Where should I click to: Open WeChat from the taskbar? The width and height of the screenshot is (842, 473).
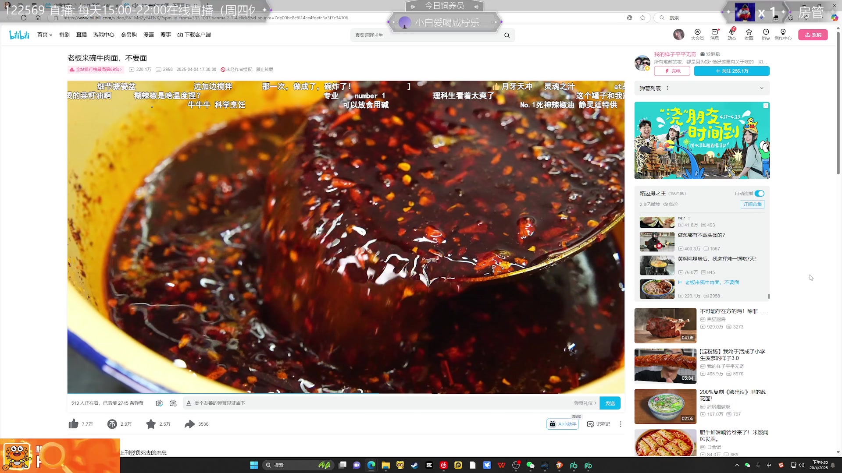point(530,465)
